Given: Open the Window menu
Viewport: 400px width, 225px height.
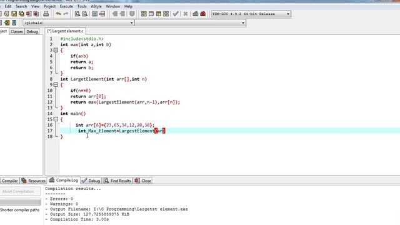Looking at the screenshot, I should (x=112, y=6).
